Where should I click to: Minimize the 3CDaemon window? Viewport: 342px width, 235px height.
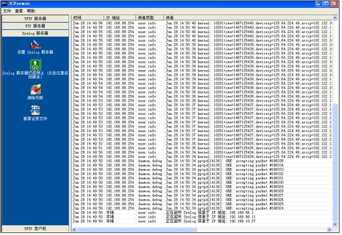point(319,4)
